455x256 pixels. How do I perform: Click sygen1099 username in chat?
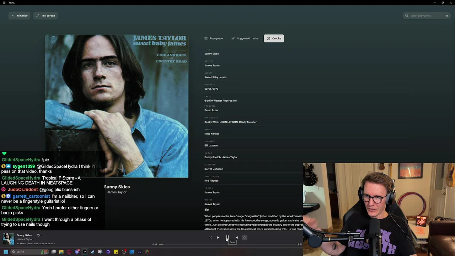tap(24, 166)
